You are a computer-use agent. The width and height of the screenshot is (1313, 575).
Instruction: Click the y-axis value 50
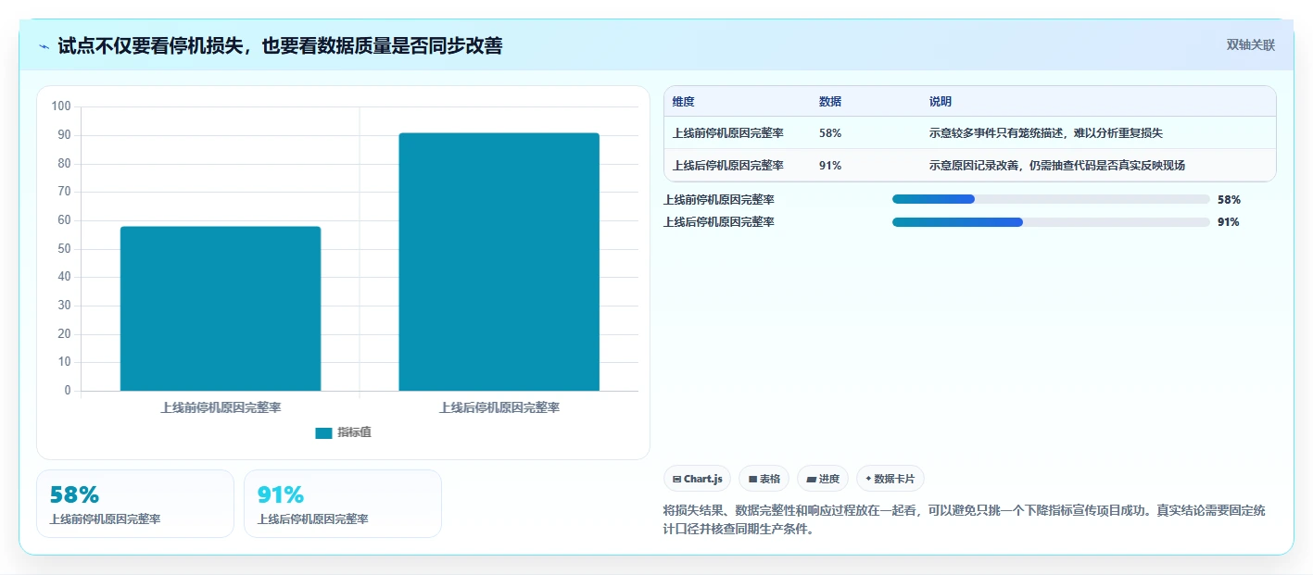(65, 248)
